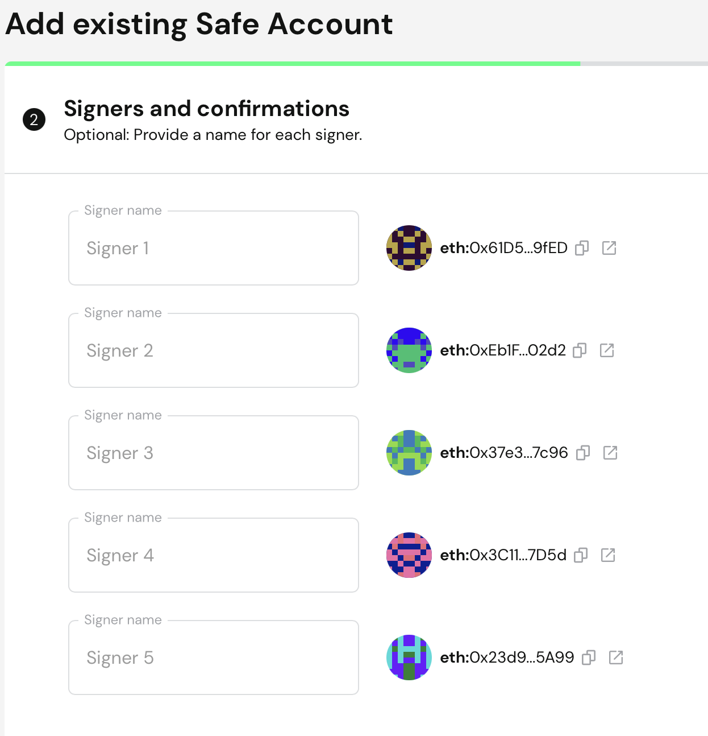708x736 pixels.
Task: Focus the Signer 2 name input
Action: pyautogui.click(x=214, y=350)
